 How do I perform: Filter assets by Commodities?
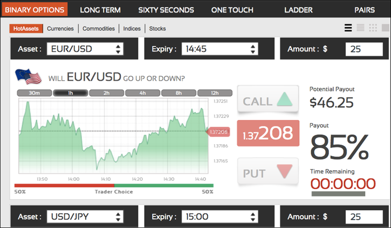pyautogui.click(x=99, y=28)
